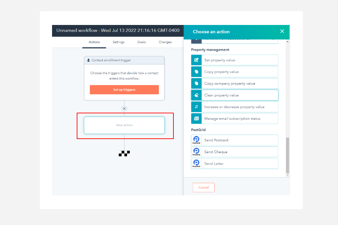Select the Actions tab
The image size is (338, 225).
[x=94, y=42]
